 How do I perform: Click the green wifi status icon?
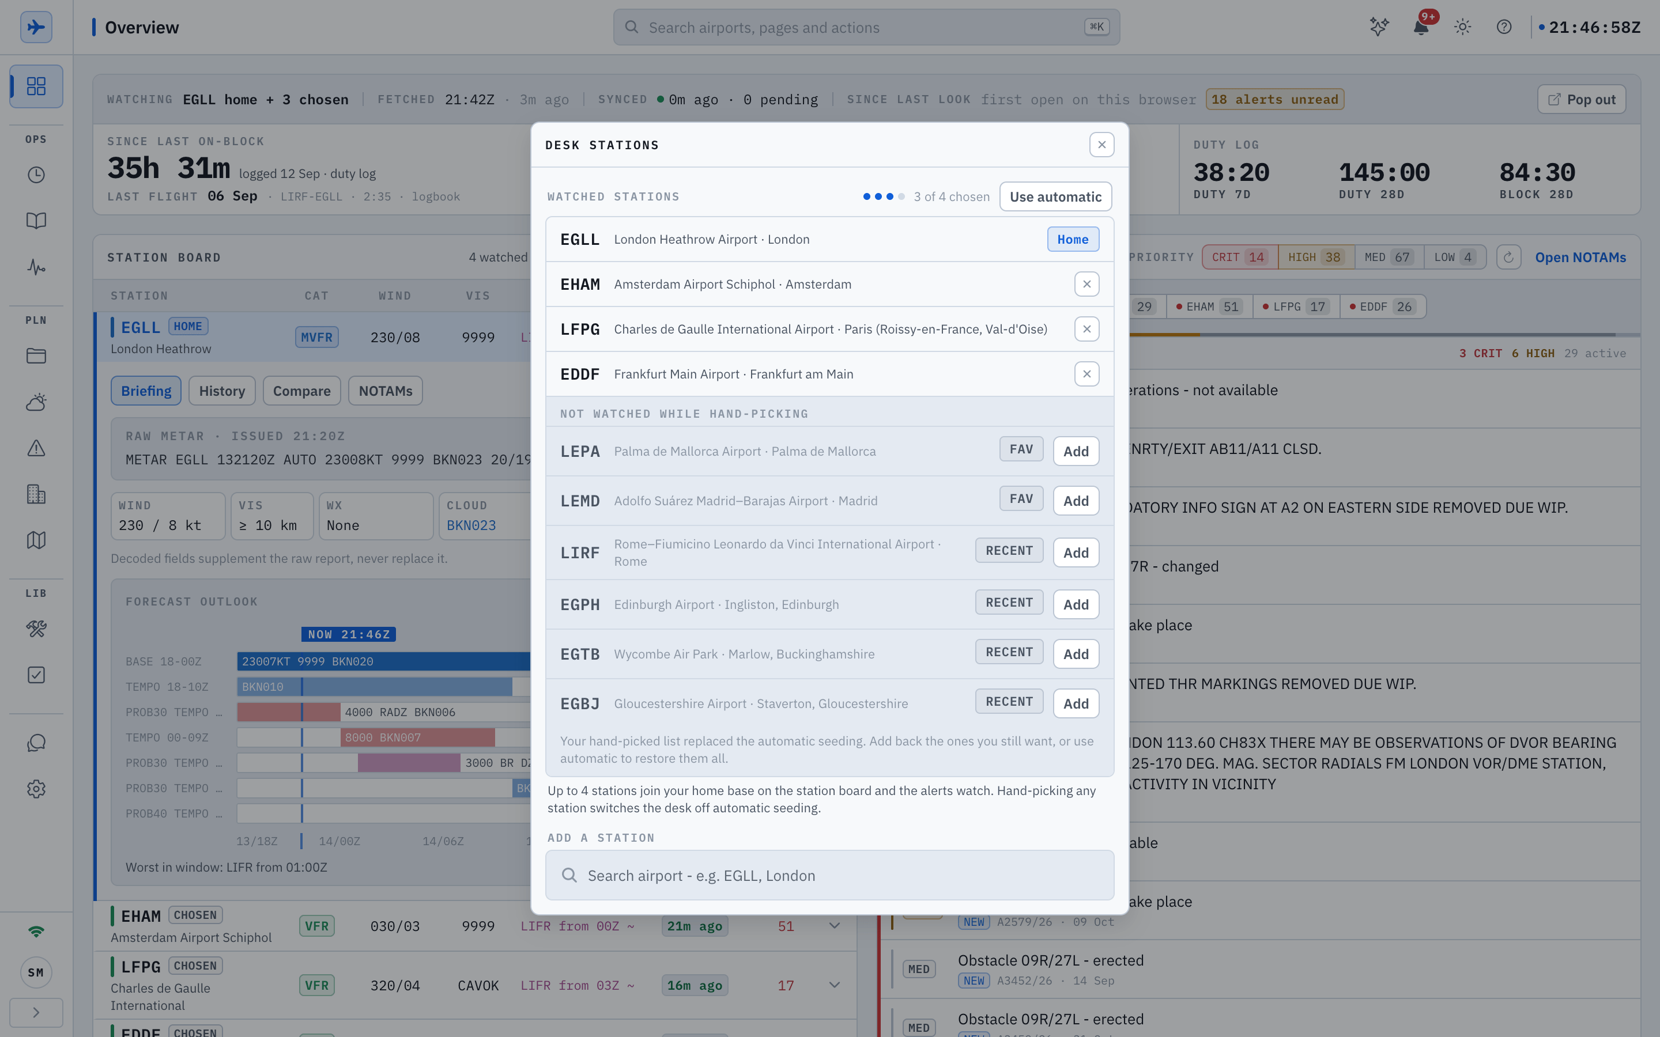click(36, 932)
